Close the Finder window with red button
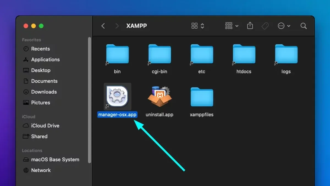330x186 pixels. click(26, 26)
